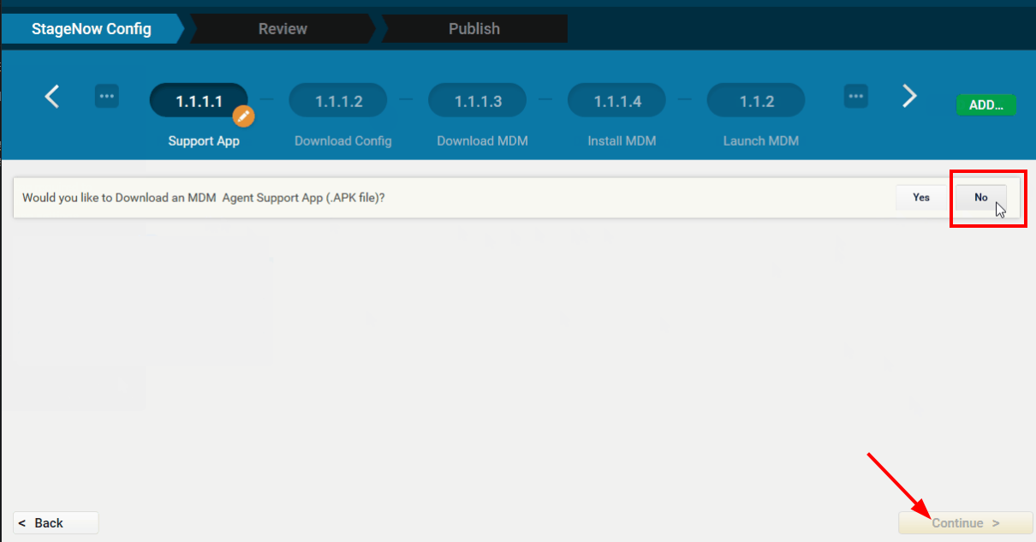Click the left arrow to see previous steps

coord(52,96)
